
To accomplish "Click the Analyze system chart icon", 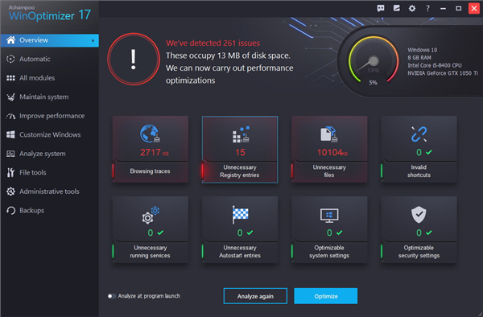I will point(10,154).
